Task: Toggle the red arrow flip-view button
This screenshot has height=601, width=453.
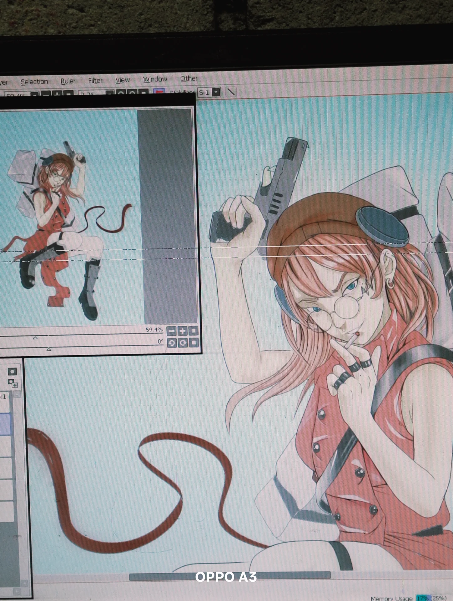Action: (x=159, y=92)
